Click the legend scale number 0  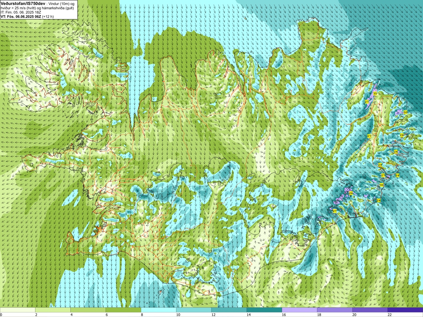point(1,315)
